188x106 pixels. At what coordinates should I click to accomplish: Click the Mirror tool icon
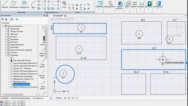pyautogui.click(x=48, y=5)
